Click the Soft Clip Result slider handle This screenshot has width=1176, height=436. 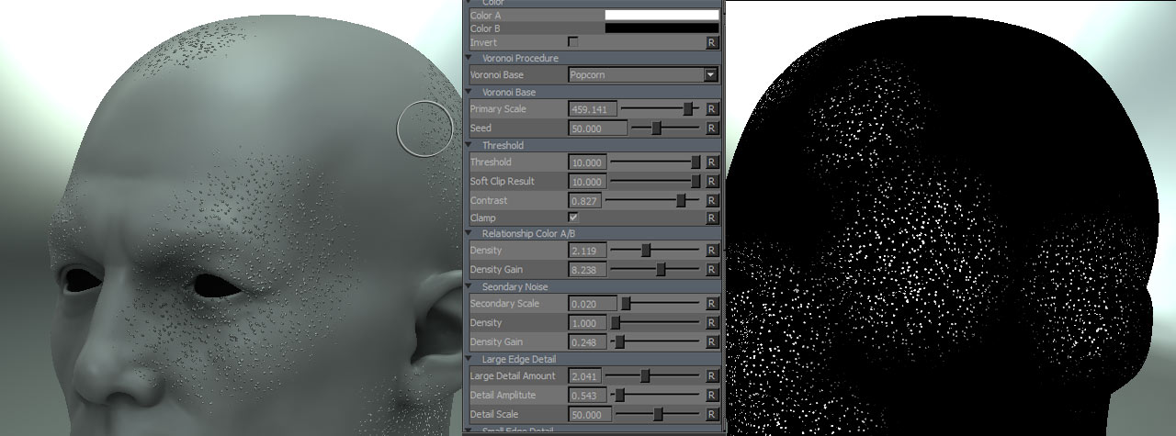click(x=695, y=182)
